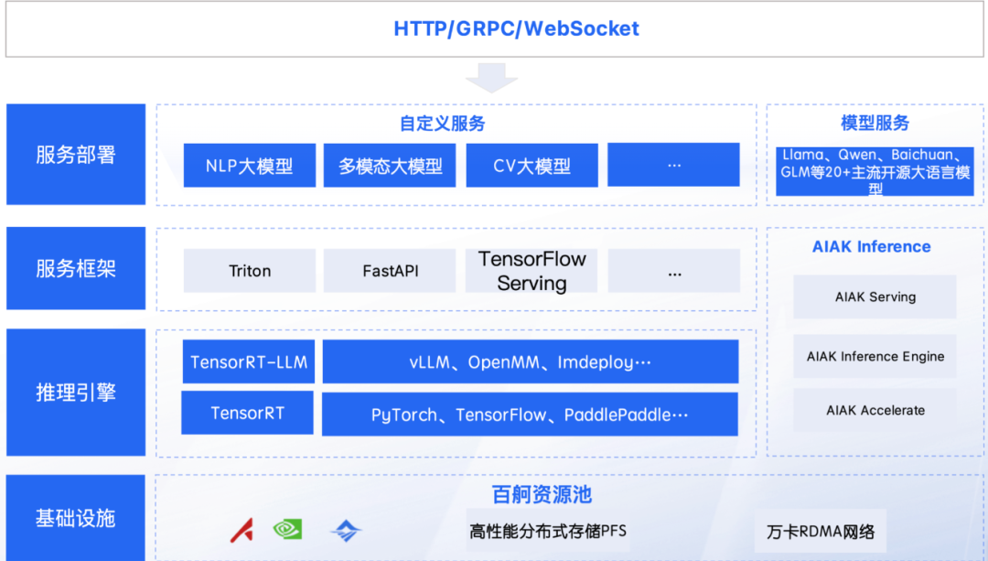Click the AIAK Inference heading

(872, 246)
